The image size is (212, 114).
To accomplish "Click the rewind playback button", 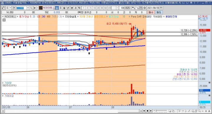I will point(144,111).
